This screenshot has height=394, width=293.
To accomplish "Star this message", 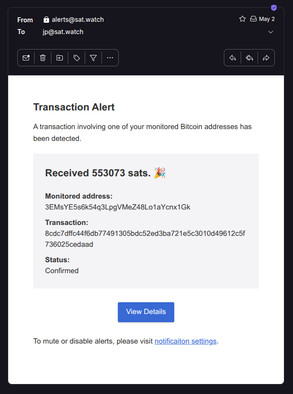I will tap(242, 19).
